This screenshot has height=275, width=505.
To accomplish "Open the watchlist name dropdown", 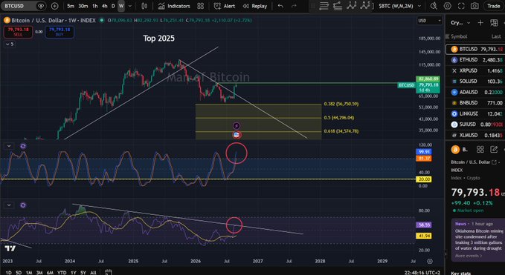I will 460,23.
